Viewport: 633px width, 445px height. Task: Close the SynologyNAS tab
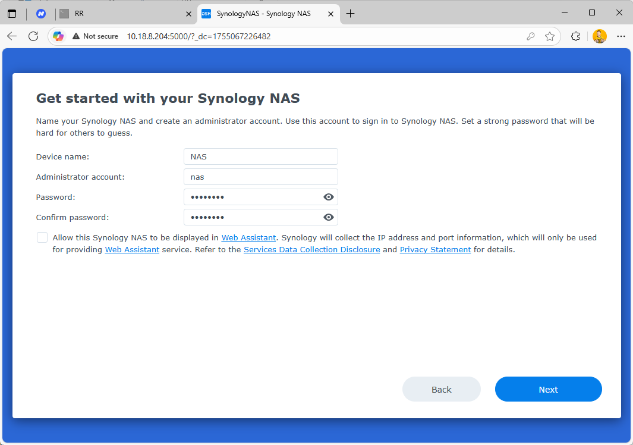tap(330, 14)
